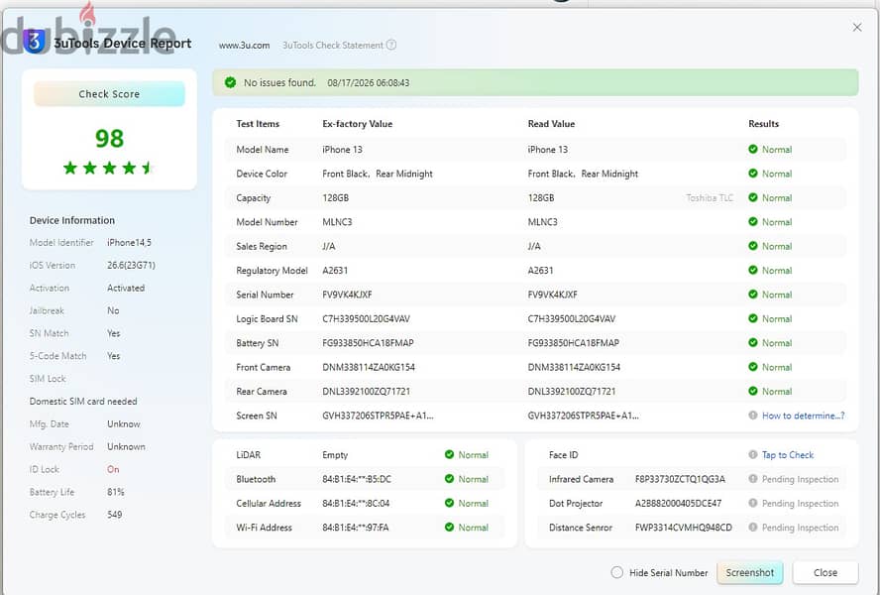This screenshot has width=880, height=595.
Task: Click the Capacity row Normal check icon
Action: tap(753, 197)
